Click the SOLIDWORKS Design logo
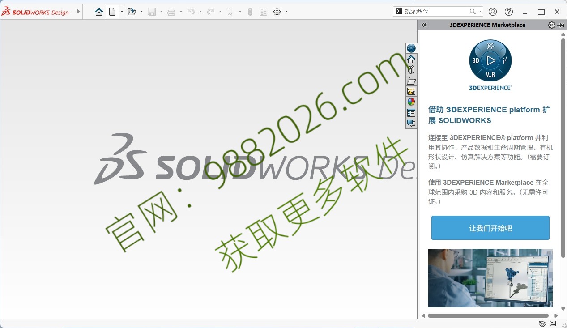The image size is (567, 328). click(35, 12)
